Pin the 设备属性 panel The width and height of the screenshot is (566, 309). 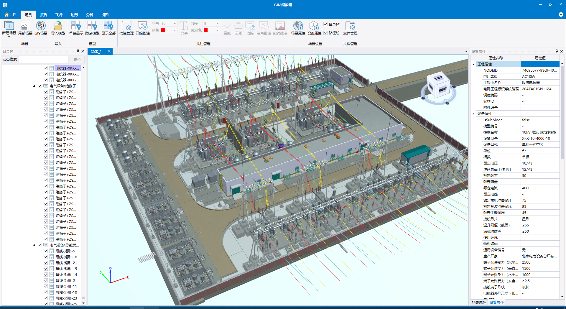click(557, 51)
